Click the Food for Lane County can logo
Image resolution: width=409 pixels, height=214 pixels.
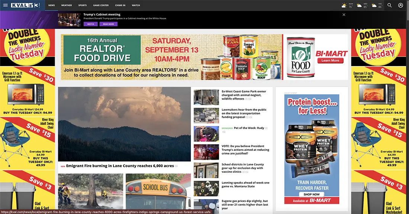click(301, 57)
